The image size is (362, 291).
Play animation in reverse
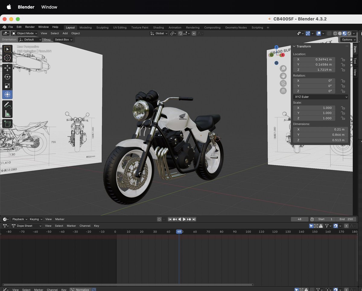click(179, 219)
